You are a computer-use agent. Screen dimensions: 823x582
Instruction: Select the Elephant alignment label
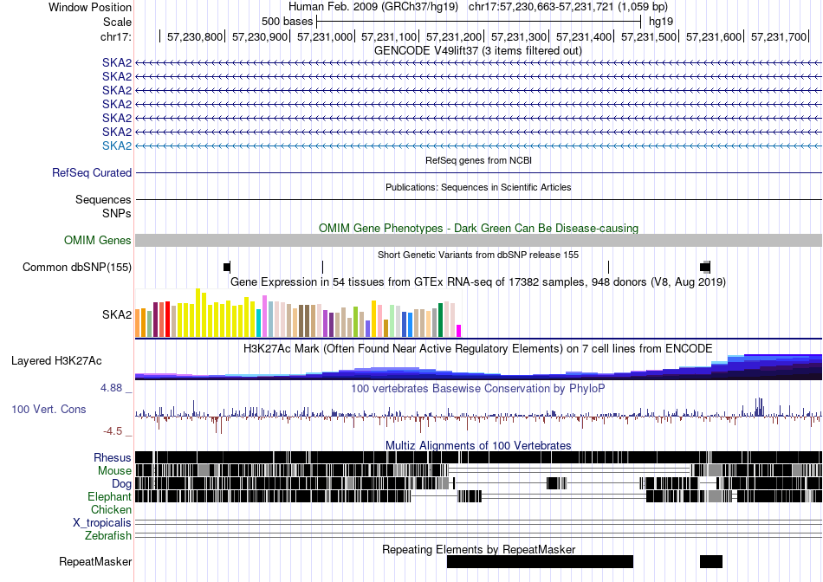tap(109, 496)
